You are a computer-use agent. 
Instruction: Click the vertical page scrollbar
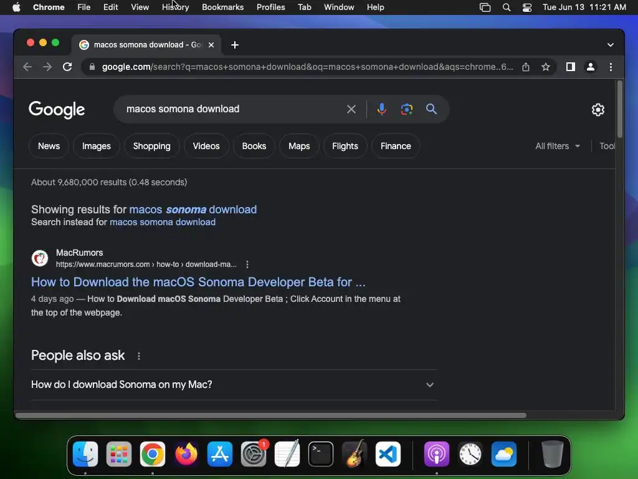click(x=620, y=109)
